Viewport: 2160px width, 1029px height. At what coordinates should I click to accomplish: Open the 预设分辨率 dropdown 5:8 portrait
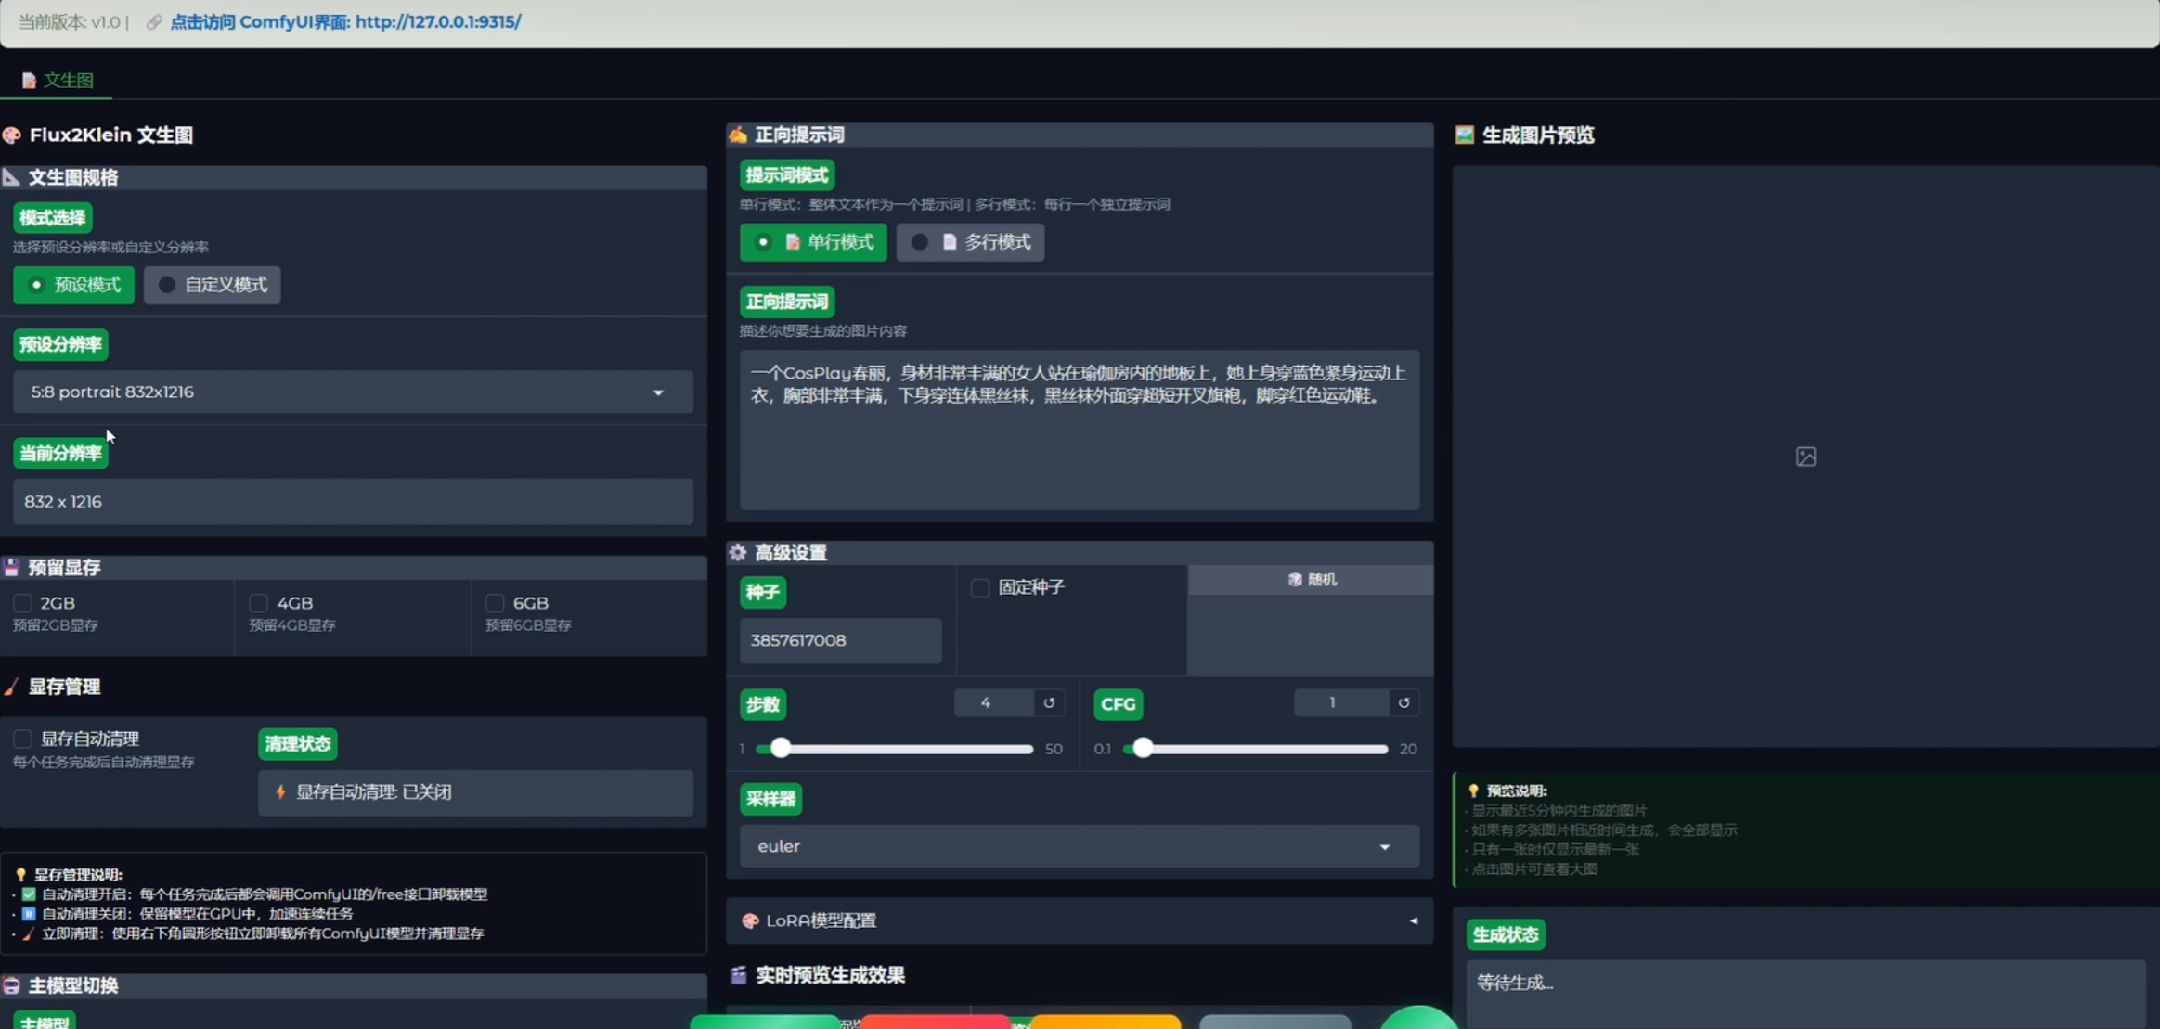(x=353, y=392)
